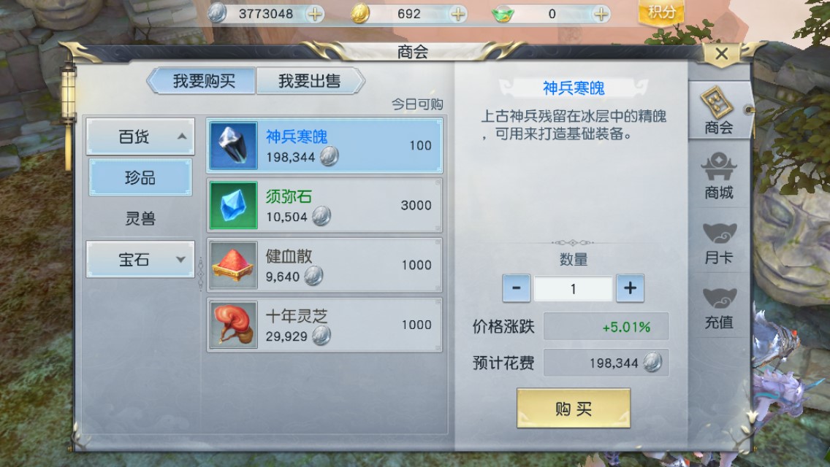The image size is (830, 467).
Task: Click the 须弥石 blue crystal icon
Action: pyautogui.click(x=234, y=205)
